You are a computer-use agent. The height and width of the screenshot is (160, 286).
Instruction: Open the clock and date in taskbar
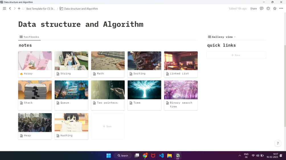tap(272, 155)
